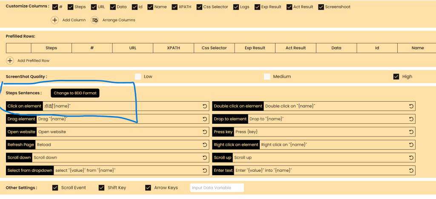Click the Add Column plus icon
The image size is (436, 199).
(55, 20)
